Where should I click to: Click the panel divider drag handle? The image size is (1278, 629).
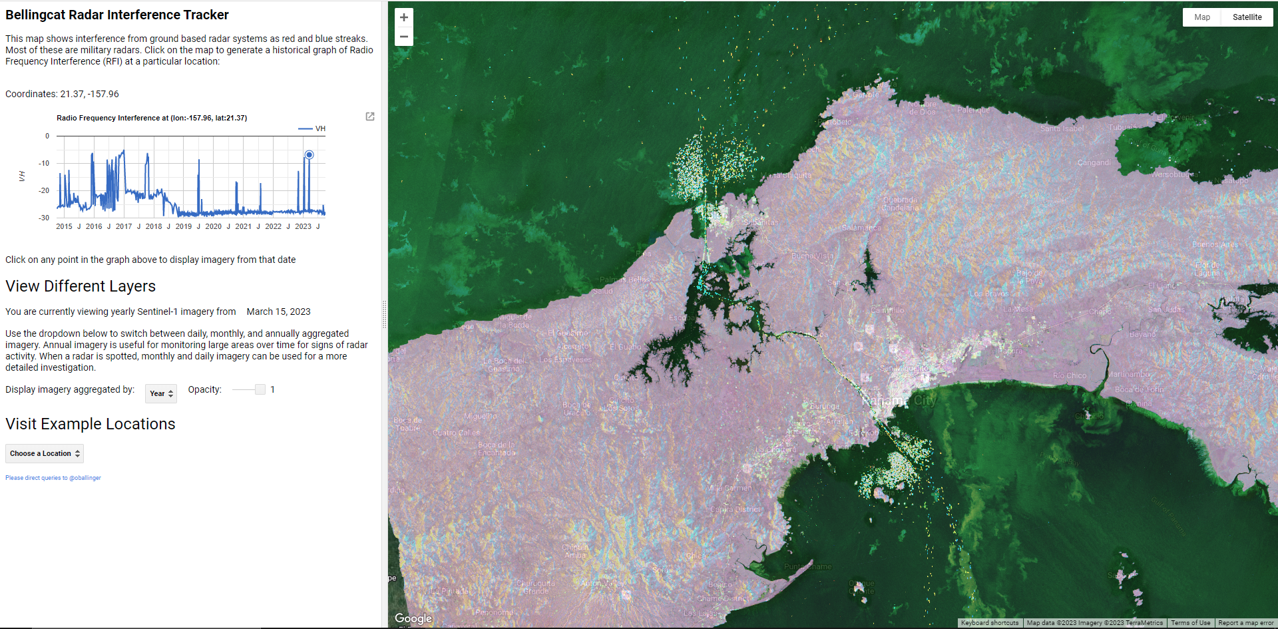pos(384,314)
